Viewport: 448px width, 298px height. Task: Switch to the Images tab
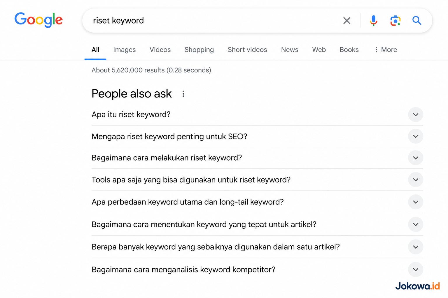point(125,50)
